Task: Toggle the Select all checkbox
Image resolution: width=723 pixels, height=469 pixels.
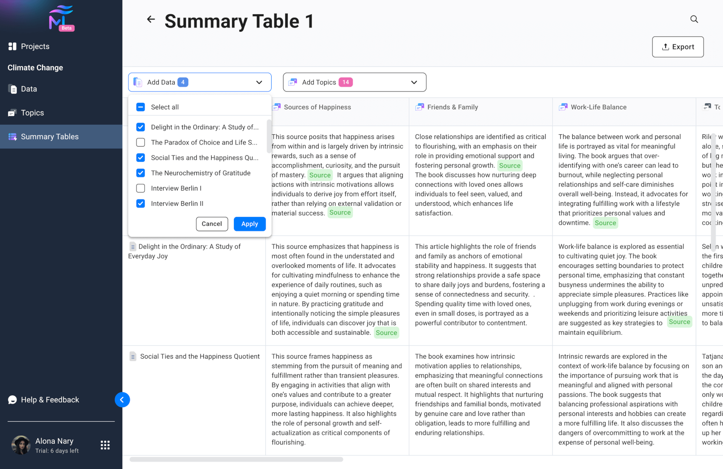Action: (141, 107)
